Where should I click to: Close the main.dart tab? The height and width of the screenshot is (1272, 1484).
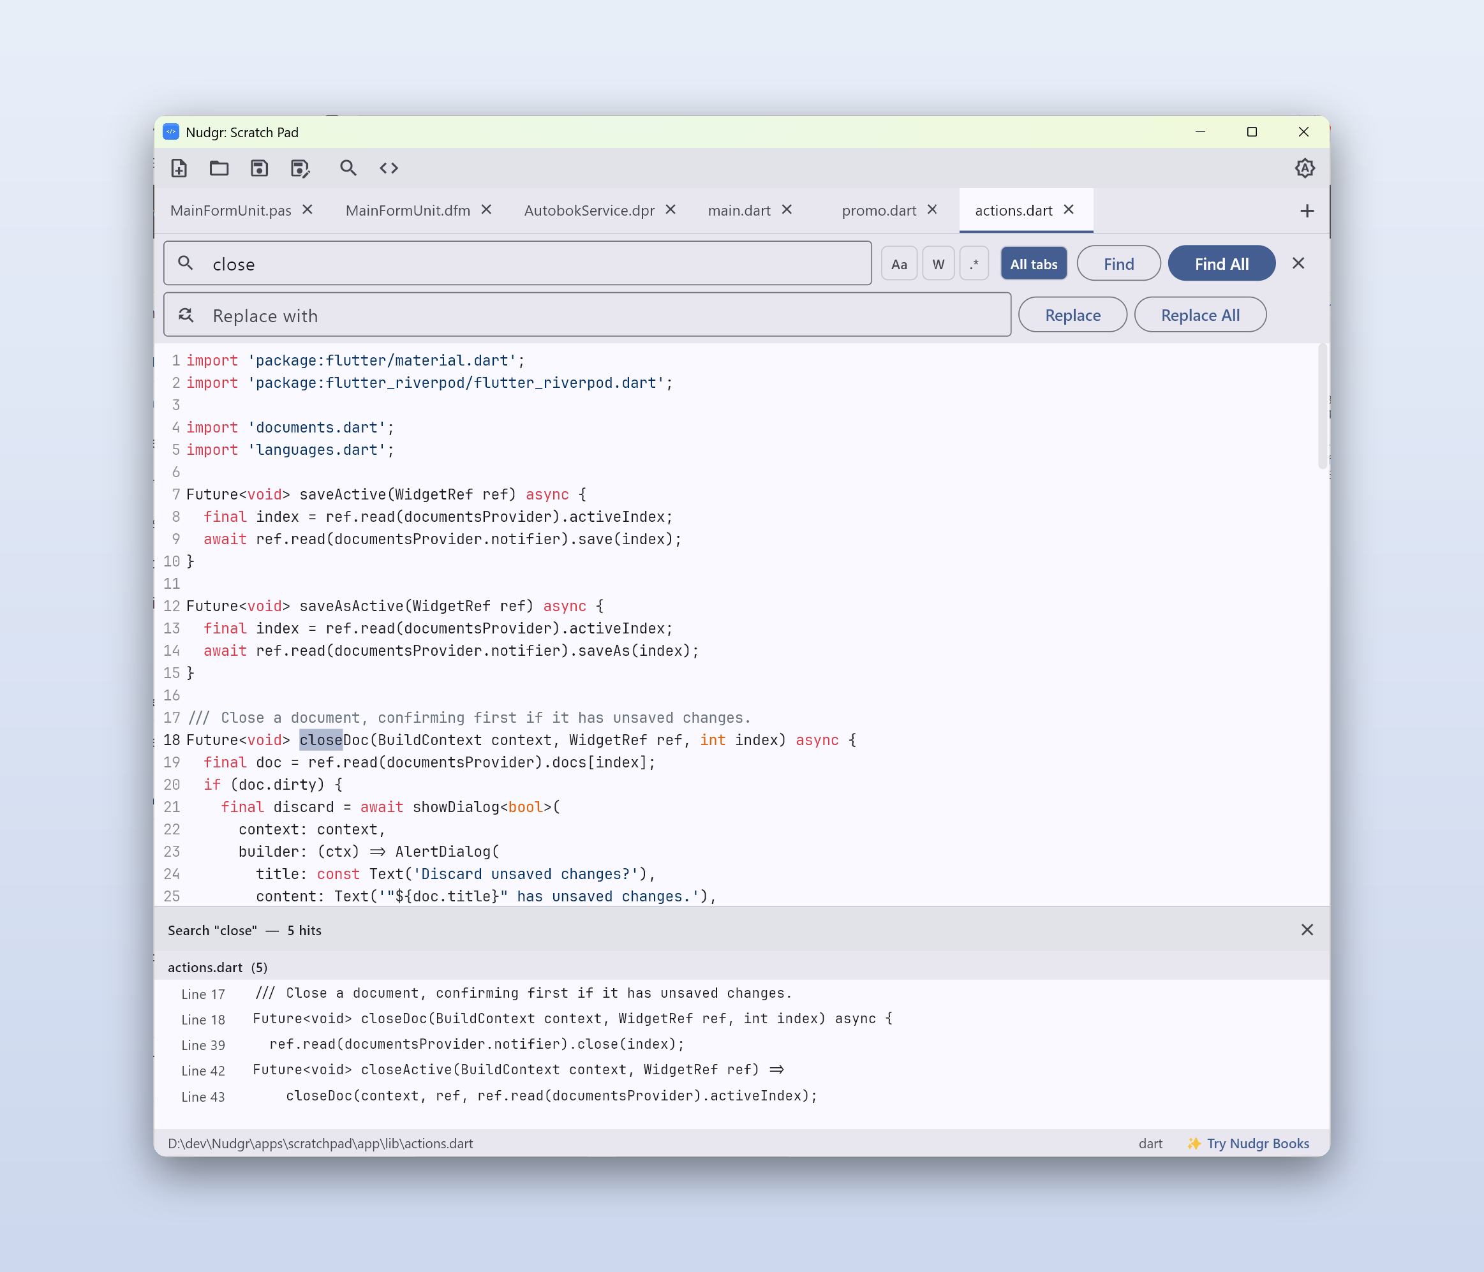(x=787, y=210)
